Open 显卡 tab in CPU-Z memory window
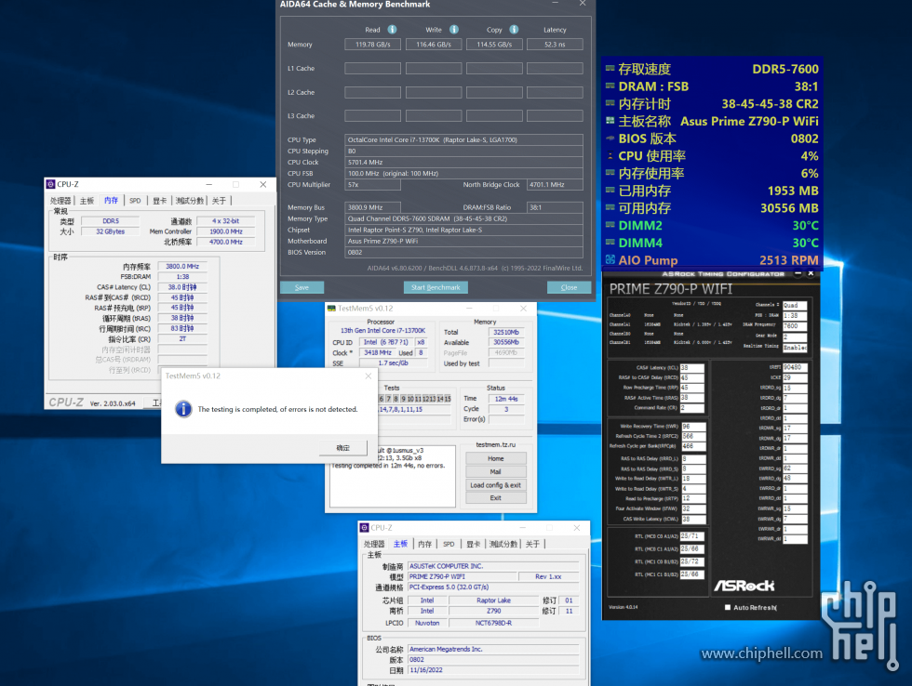The height and width of the screenshot is (686, 912). 159,201
